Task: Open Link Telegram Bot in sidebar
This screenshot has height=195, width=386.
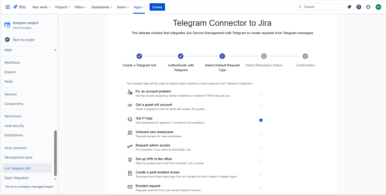Action: coord(18,168)
